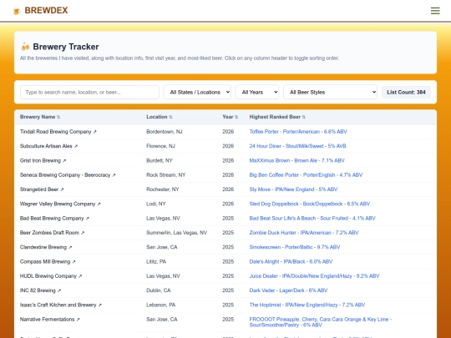Open HUDL Brewing Company external link arrow
The height and width of the screenshot is (338, 451).
tap(80, 276)
